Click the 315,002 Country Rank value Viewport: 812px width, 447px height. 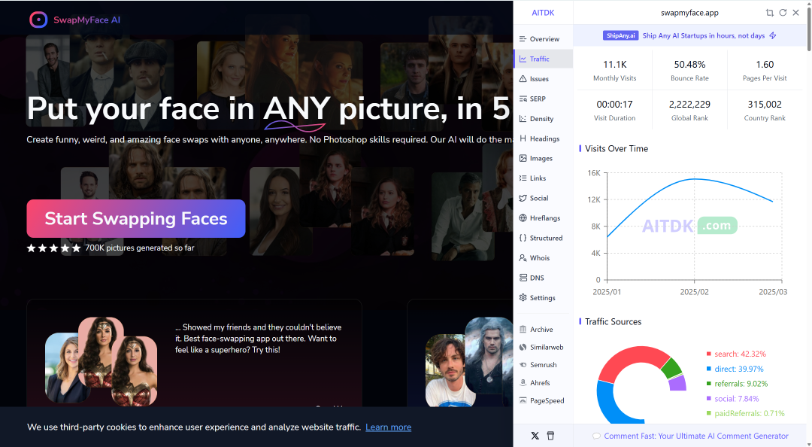(765, 105)
